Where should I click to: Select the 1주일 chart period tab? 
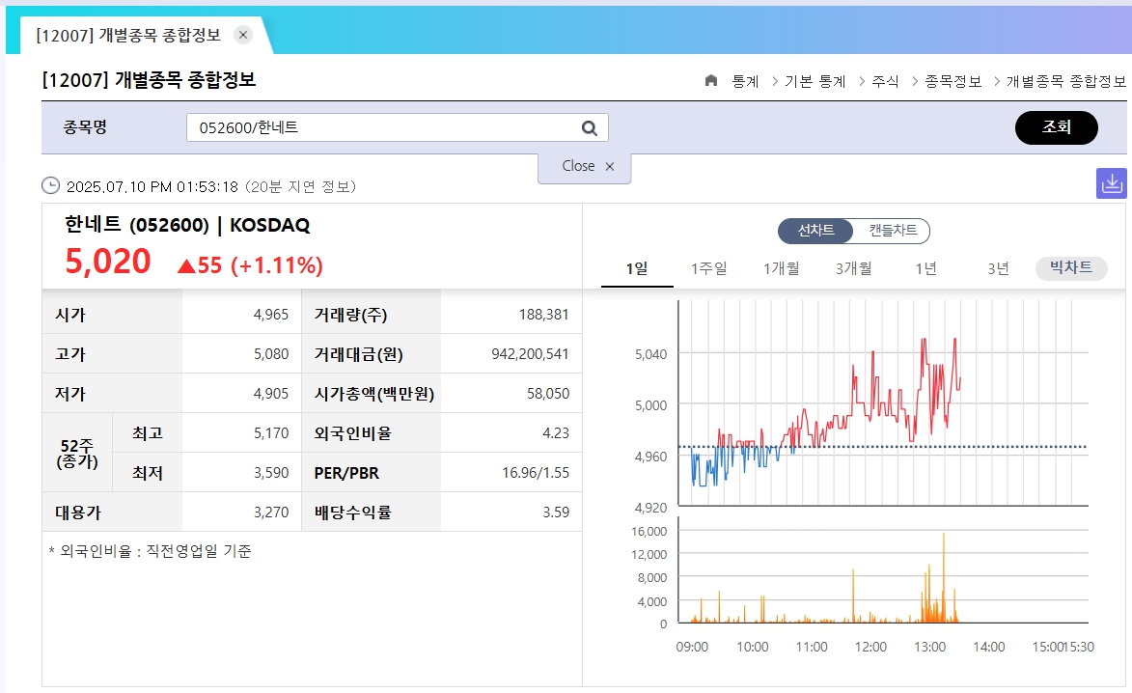[x=709, y=269]
